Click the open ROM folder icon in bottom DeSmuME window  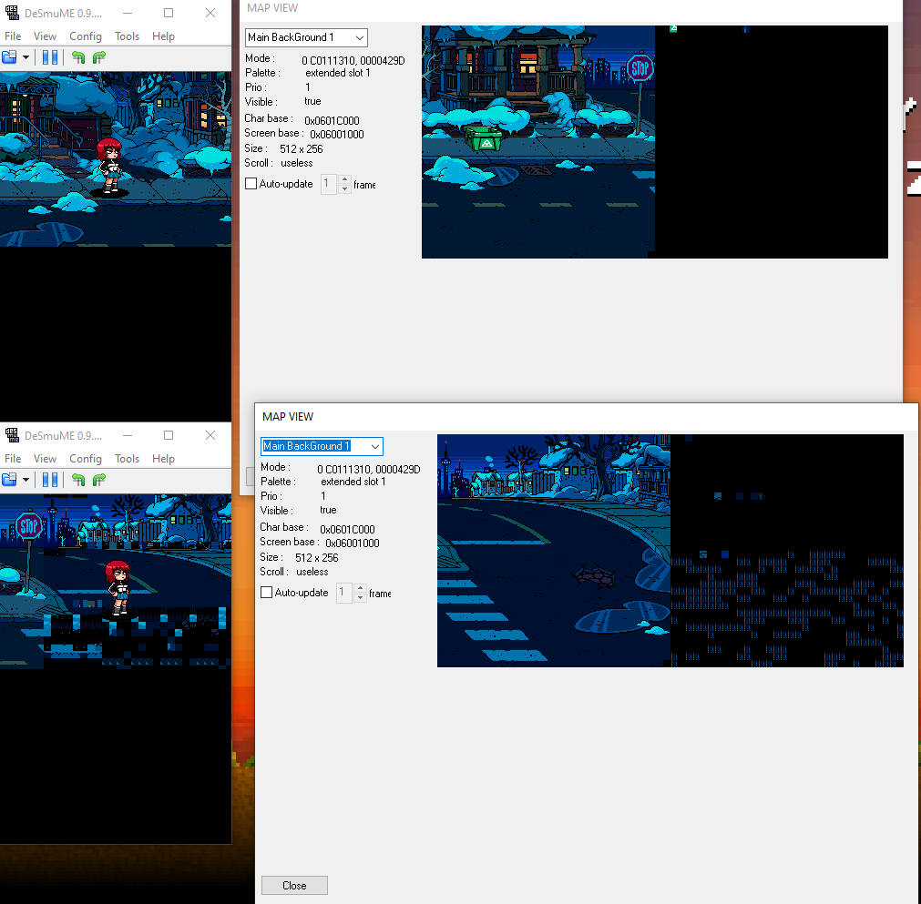click(x=9, y=480)
